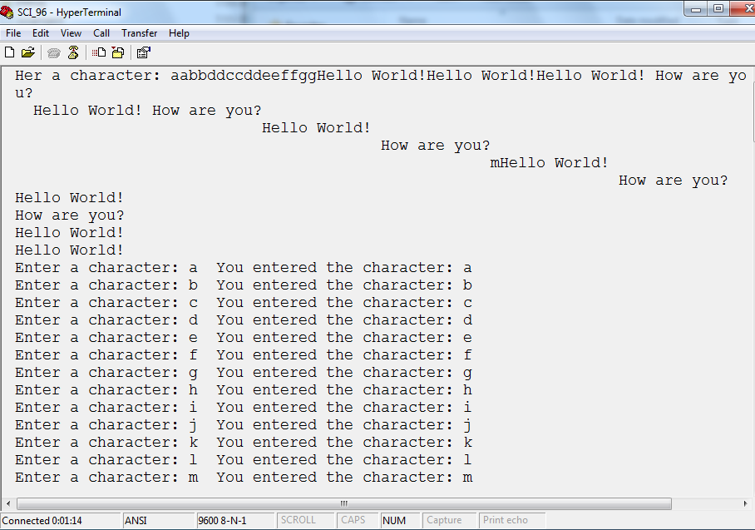Open connection Properties from the toolbar

[142, 52]
